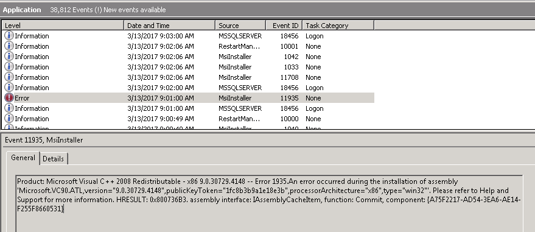The width and height of the screenshot is (535, 232).
Task: Select the partially visible bottom event row
Action: click(x=188, y=127)
